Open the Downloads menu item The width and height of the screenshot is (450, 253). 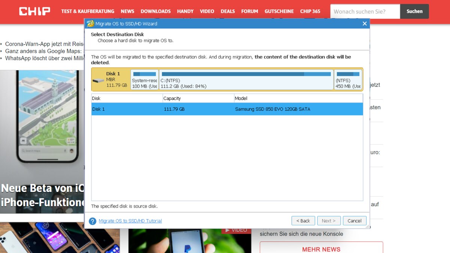(x=155, y=11)
